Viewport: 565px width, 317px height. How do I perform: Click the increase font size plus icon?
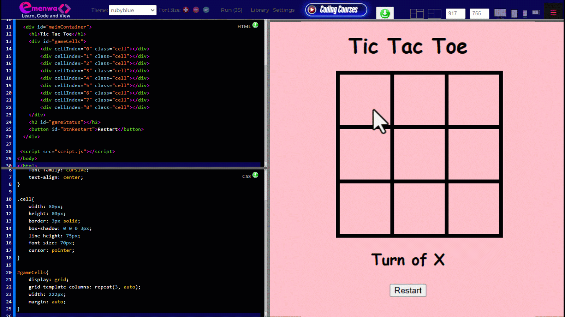[x=186, y=10]
